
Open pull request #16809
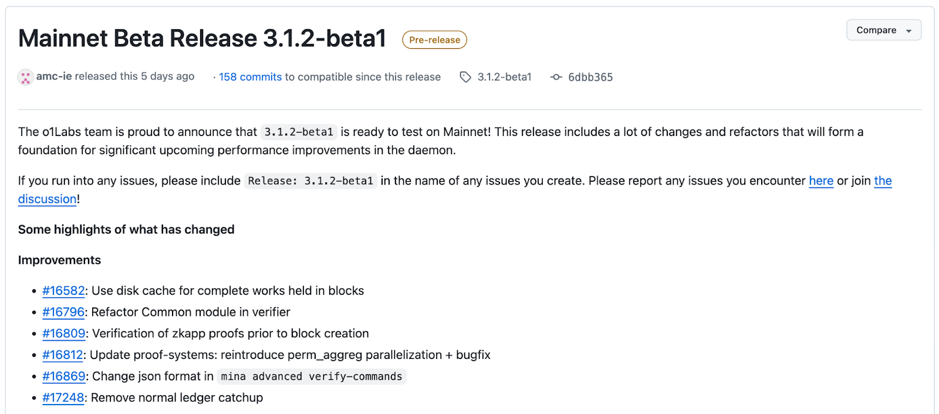[x=64, y=334]
